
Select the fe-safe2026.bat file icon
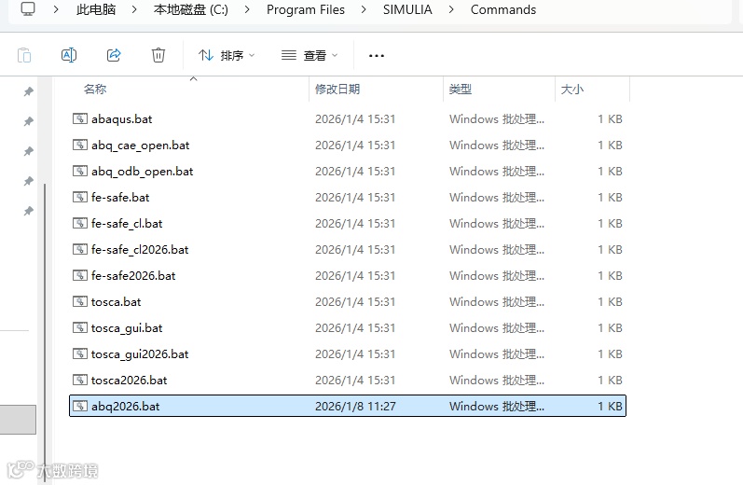(x=79, y=275)
